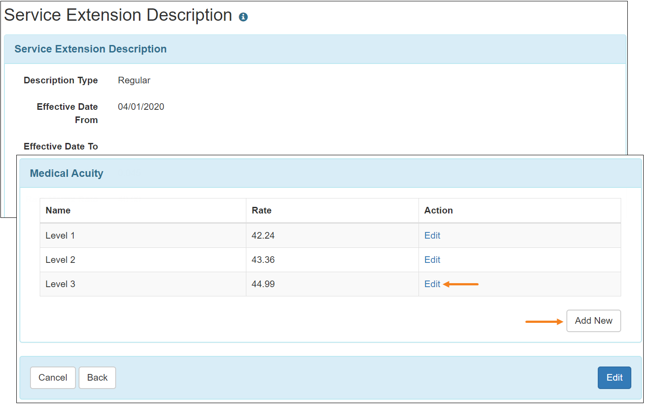Click the Cancel button
This screenshot has height=404, width=645.
pos(53,378)
